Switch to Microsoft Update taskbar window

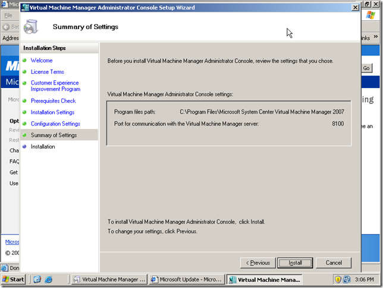(x=187, y=280)
